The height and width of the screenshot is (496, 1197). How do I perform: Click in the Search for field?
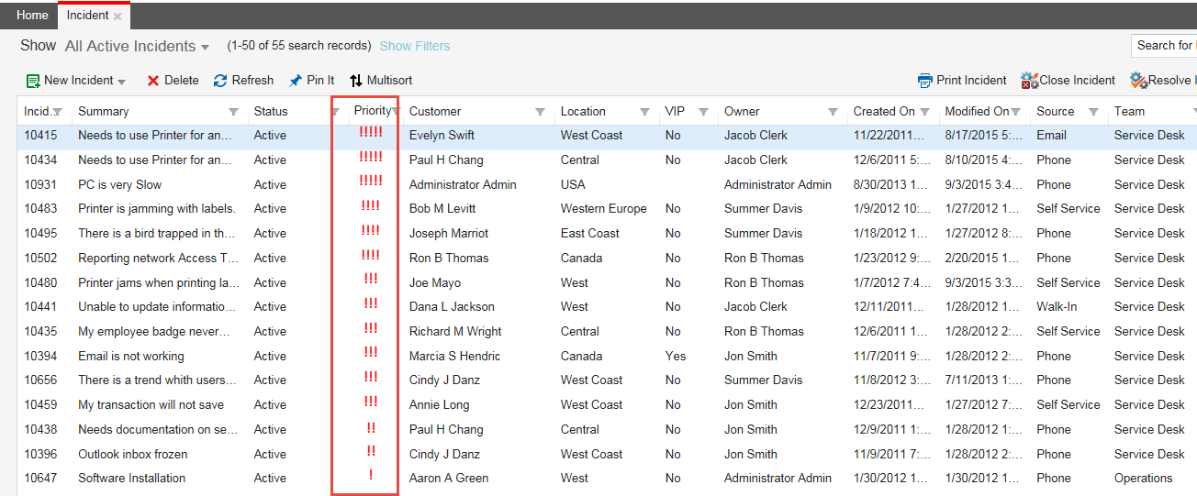pyautogui.click(x=1164, y=46)
